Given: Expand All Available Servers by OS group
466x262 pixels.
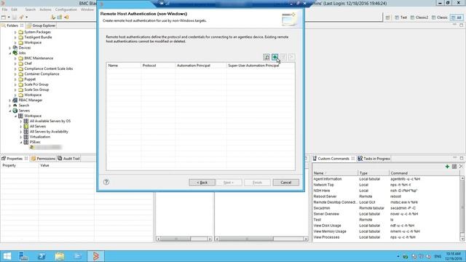Looking at the screenshot, I should pyautogui.click(x=21, y=122).
